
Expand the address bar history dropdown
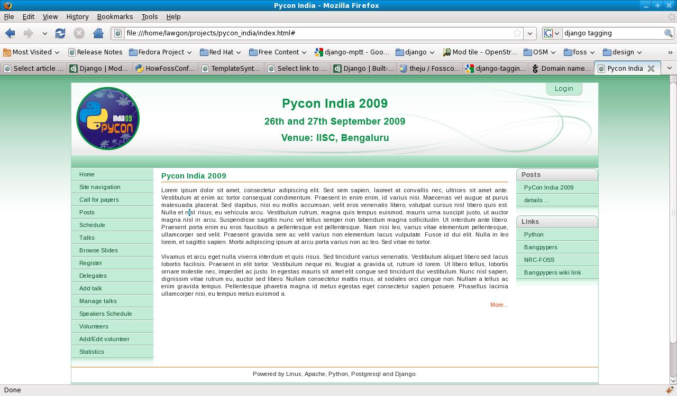(x=530, y=33)
